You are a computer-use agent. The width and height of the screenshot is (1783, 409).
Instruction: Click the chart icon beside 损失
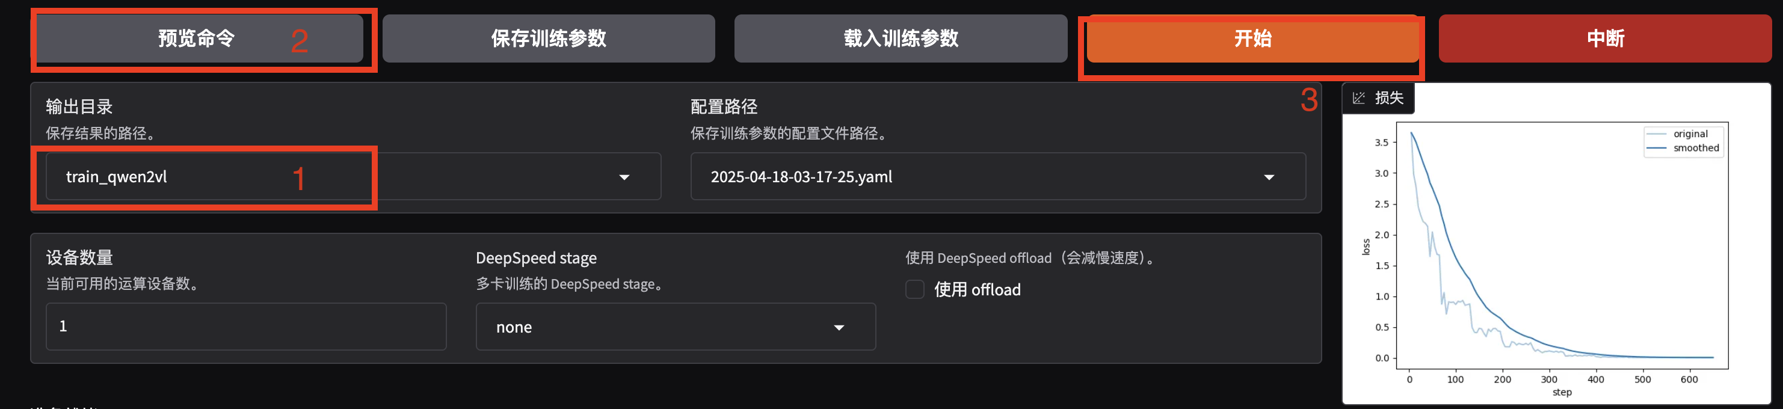(x=1359, y=98)
